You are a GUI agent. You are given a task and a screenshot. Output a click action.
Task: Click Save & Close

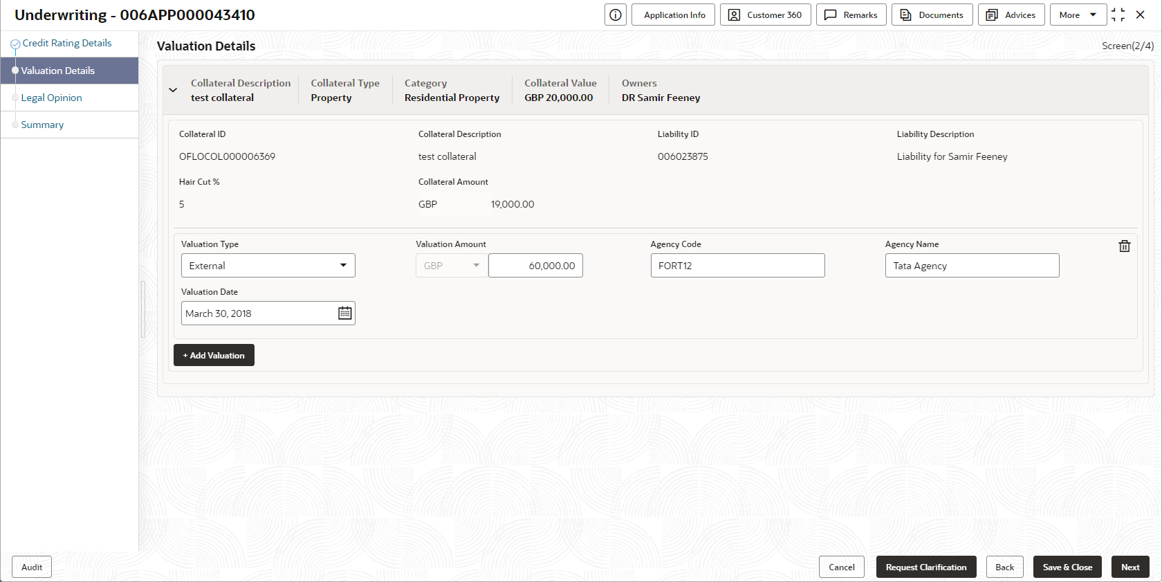(1067, 567)
